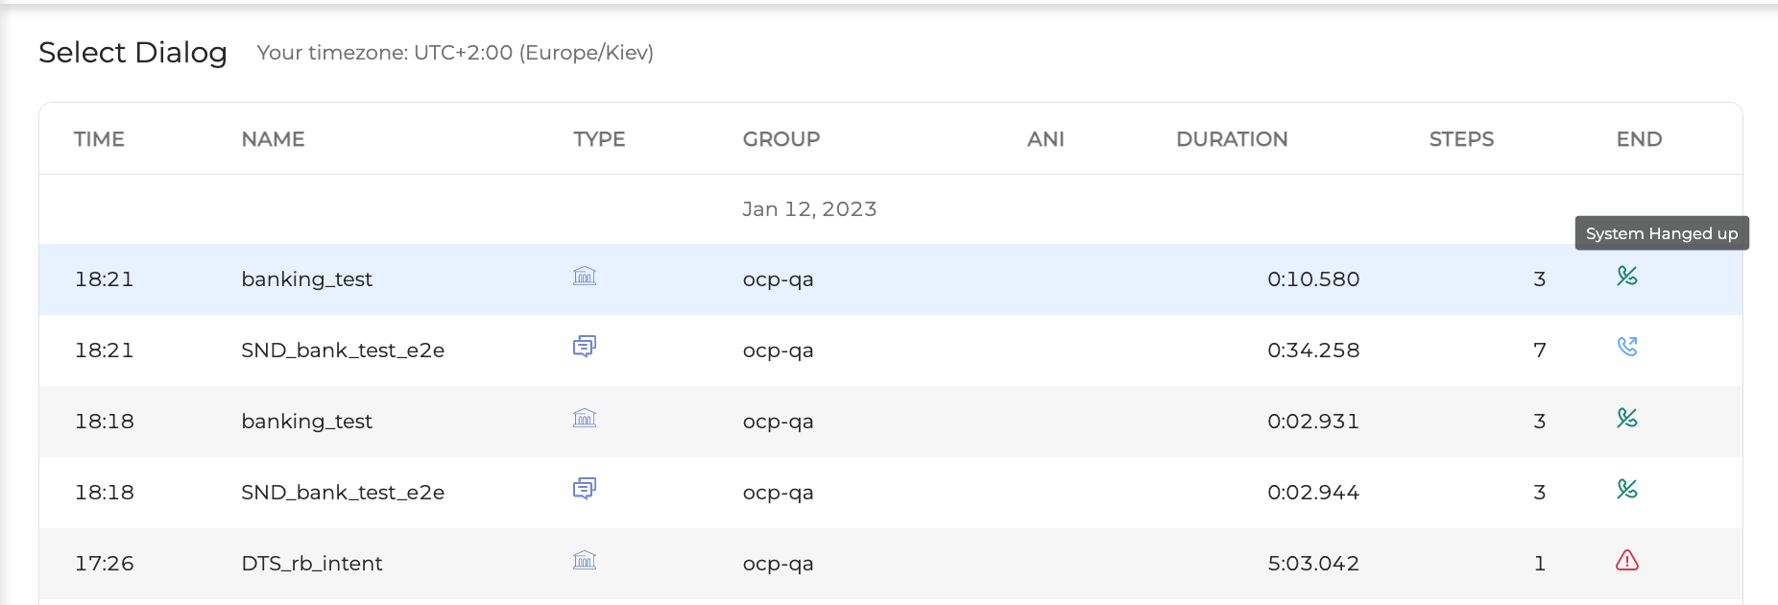Image resolution: width=1778 pixels, height=605 pixels.
Task: Click the hung-up phone icon in highlighted row
Action: click(1626, 277)
